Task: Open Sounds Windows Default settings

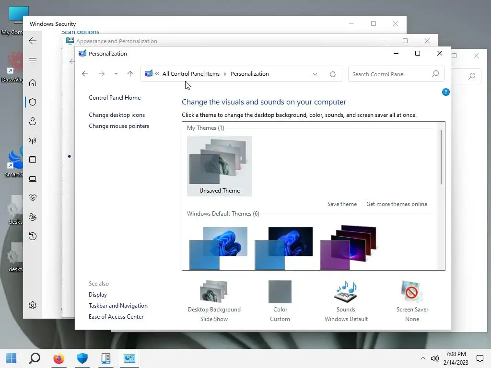Action: point(346,301)
